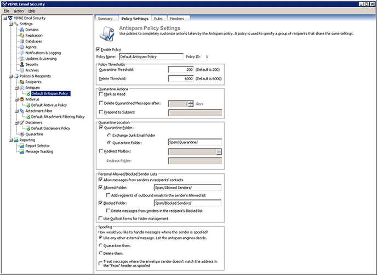This screenshot has width=377, height=275.
Task: Collapse the Policies & Recipients node
Action: [10, 76]
